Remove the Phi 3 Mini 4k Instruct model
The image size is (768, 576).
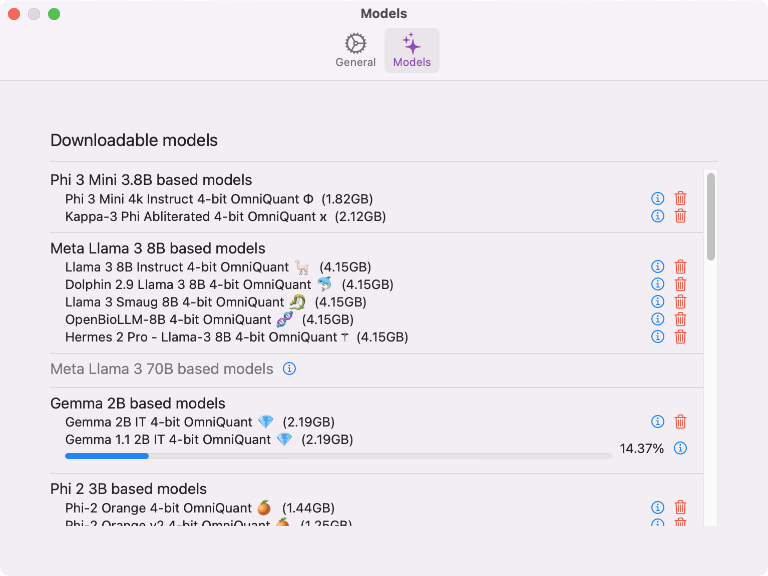680,198
